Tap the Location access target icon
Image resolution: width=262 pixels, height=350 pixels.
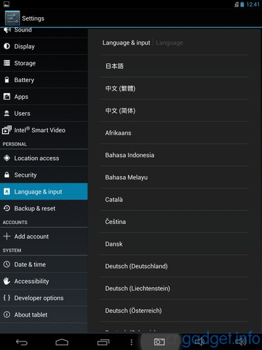(7, 158)
